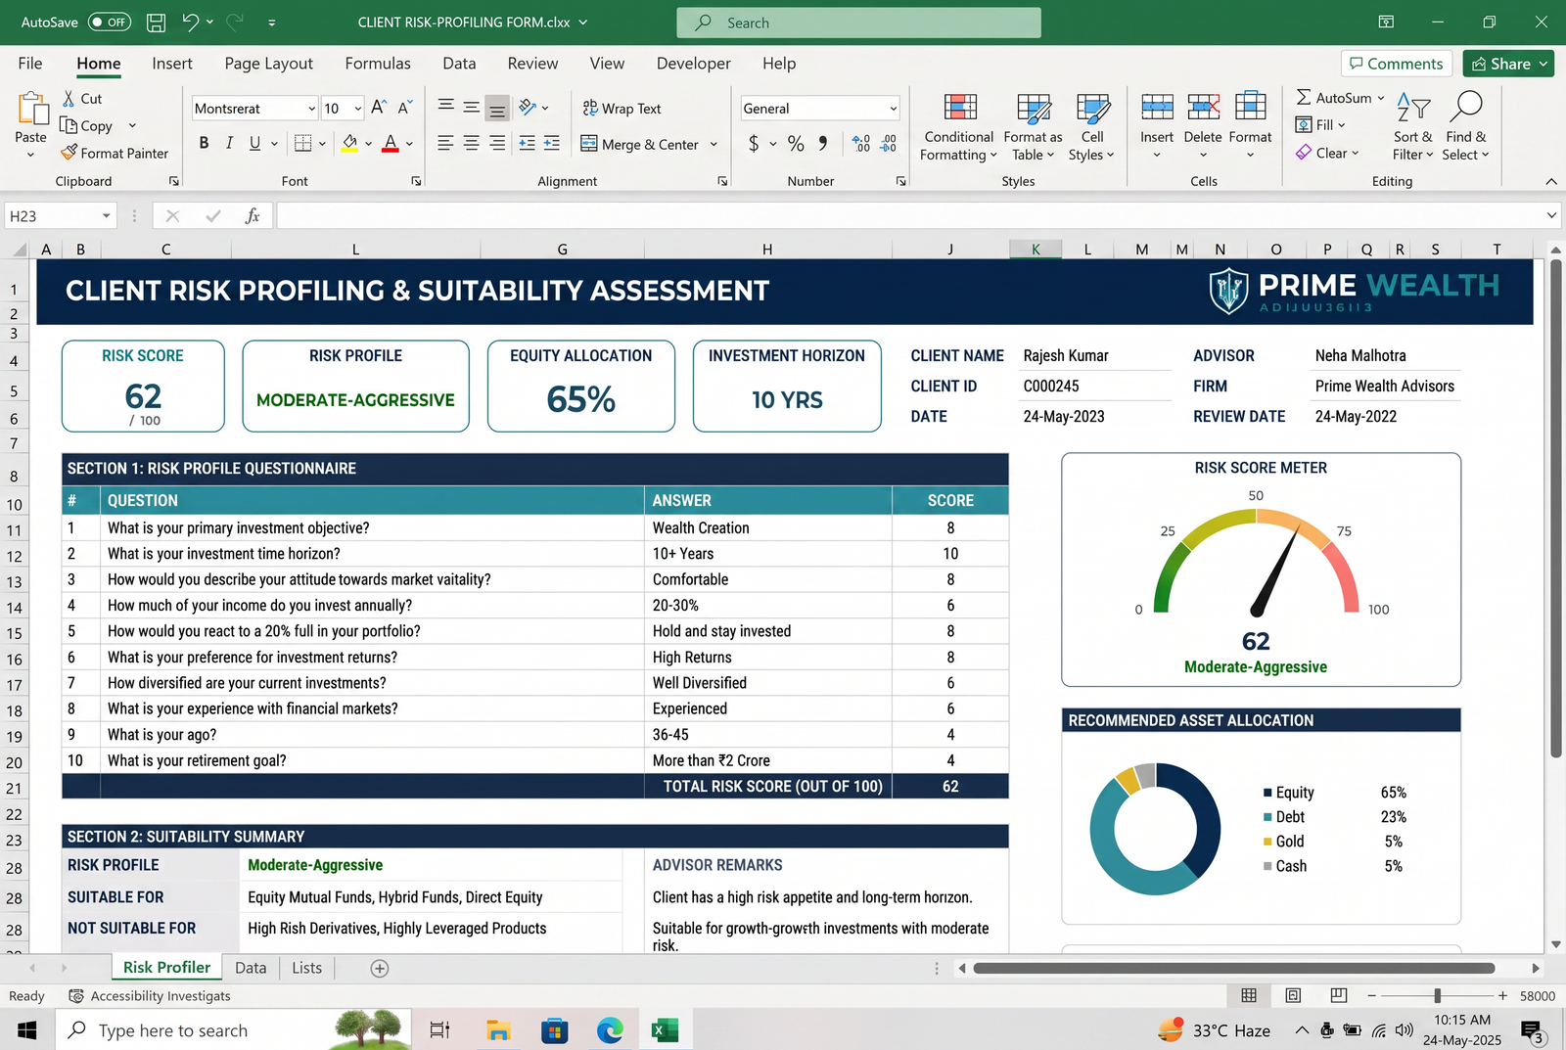Click the Paste clipboard icon
The width and height of the screenshot is (1566, 1050).
click(x=31, y=108)
